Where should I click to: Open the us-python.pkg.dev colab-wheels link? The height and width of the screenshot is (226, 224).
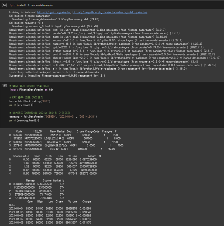point(110,12)
